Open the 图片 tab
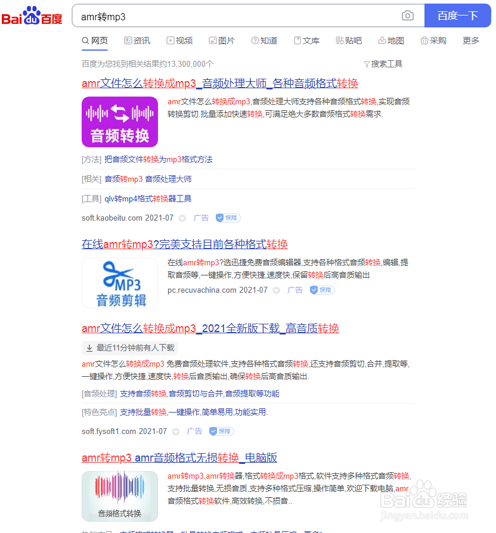The image size is (496, 533). point(222,41)
